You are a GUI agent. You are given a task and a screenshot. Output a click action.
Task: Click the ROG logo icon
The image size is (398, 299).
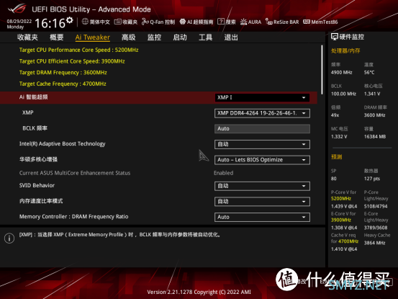tap(17, 9)
